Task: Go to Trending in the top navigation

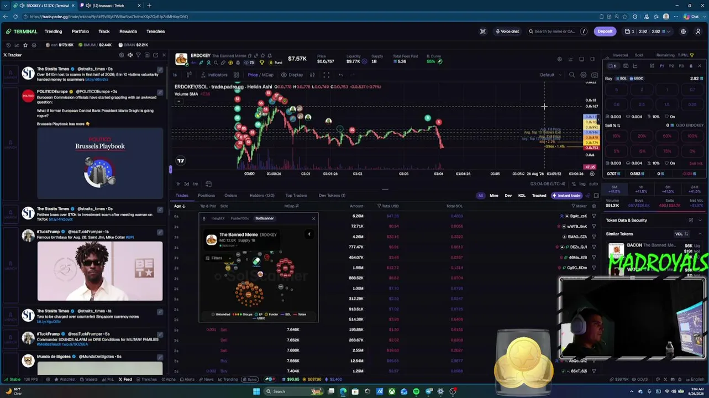Action: (53, 32)
